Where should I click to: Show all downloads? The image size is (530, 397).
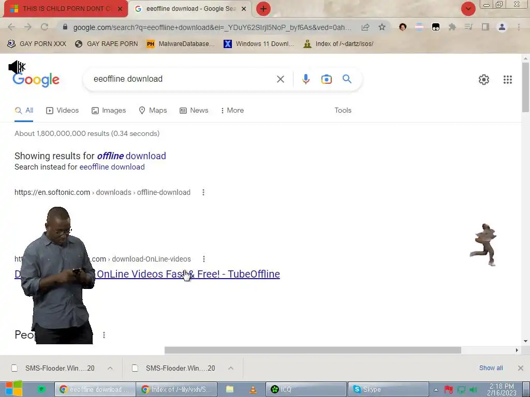click(491, 368)
